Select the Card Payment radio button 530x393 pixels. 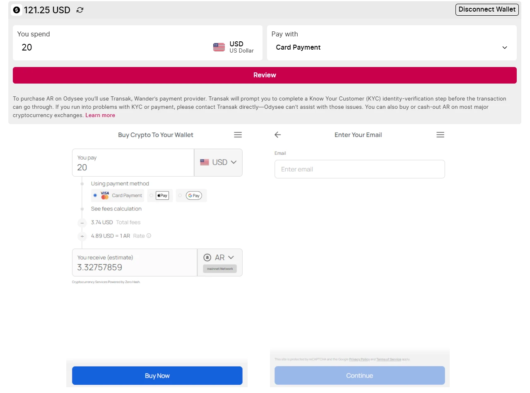[x=95, y=195]
